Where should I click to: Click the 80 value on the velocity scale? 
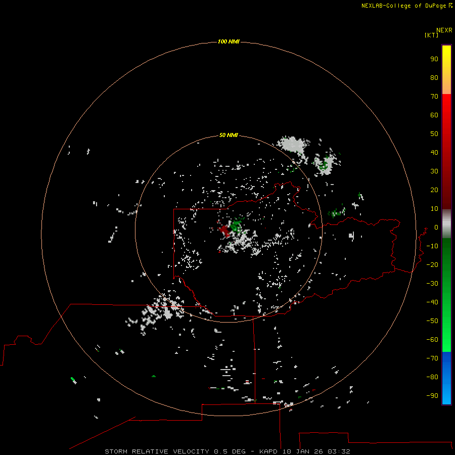coord(434,77)
